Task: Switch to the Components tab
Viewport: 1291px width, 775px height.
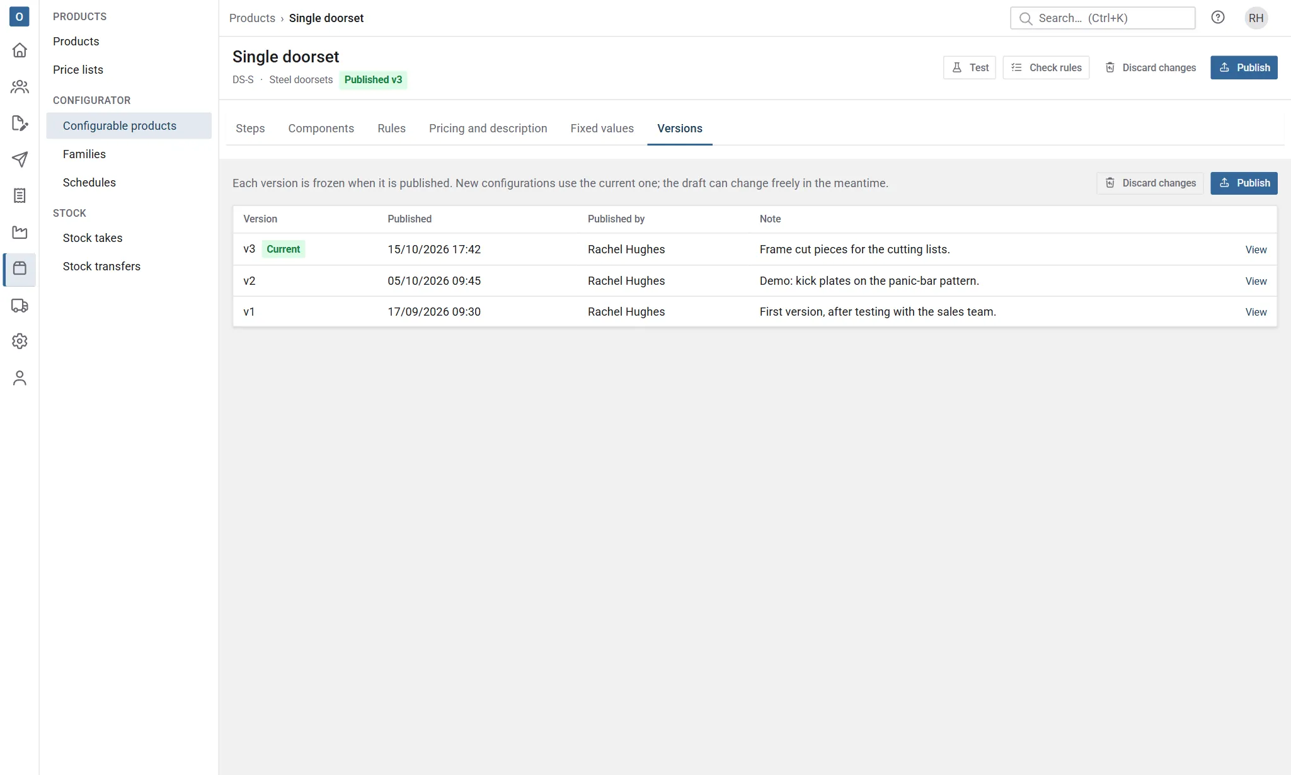Action: (321, 129)
